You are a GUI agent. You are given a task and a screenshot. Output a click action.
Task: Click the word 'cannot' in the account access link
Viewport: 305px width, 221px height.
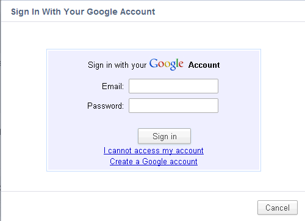click(120, 151)
